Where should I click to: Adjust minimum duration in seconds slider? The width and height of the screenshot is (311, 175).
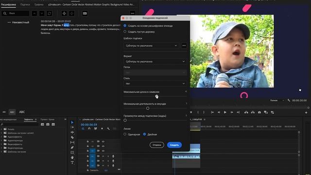tap(148, 108)
